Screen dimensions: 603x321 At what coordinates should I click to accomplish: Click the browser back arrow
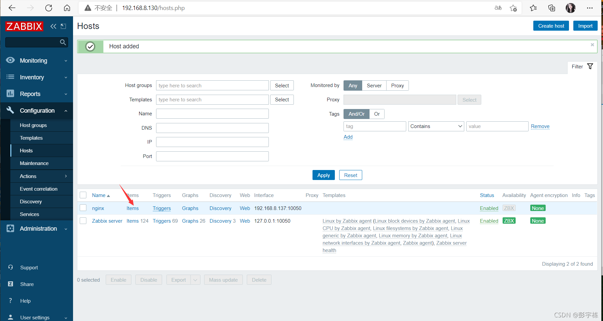pos(12,8)
